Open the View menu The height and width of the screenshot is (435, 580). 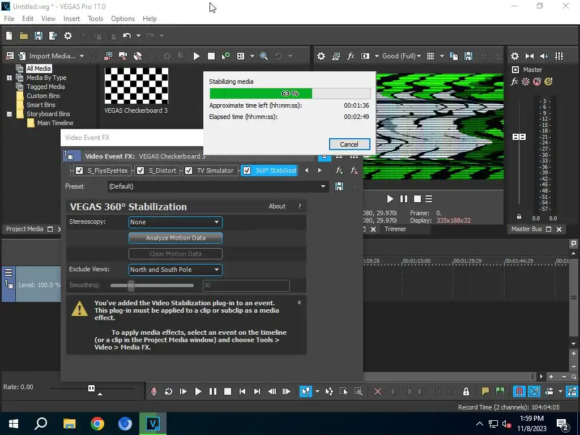tap(49, 19)
